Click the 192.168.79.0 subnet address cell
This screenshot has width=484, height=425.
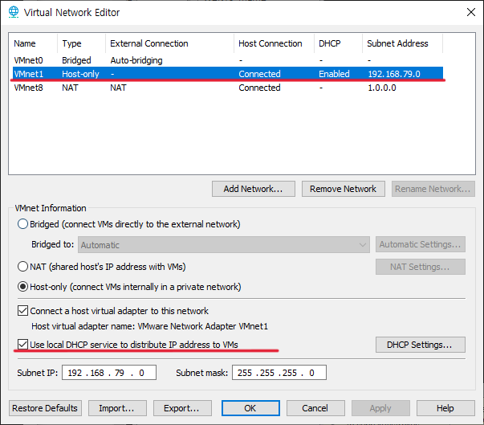tap(394, 74)
